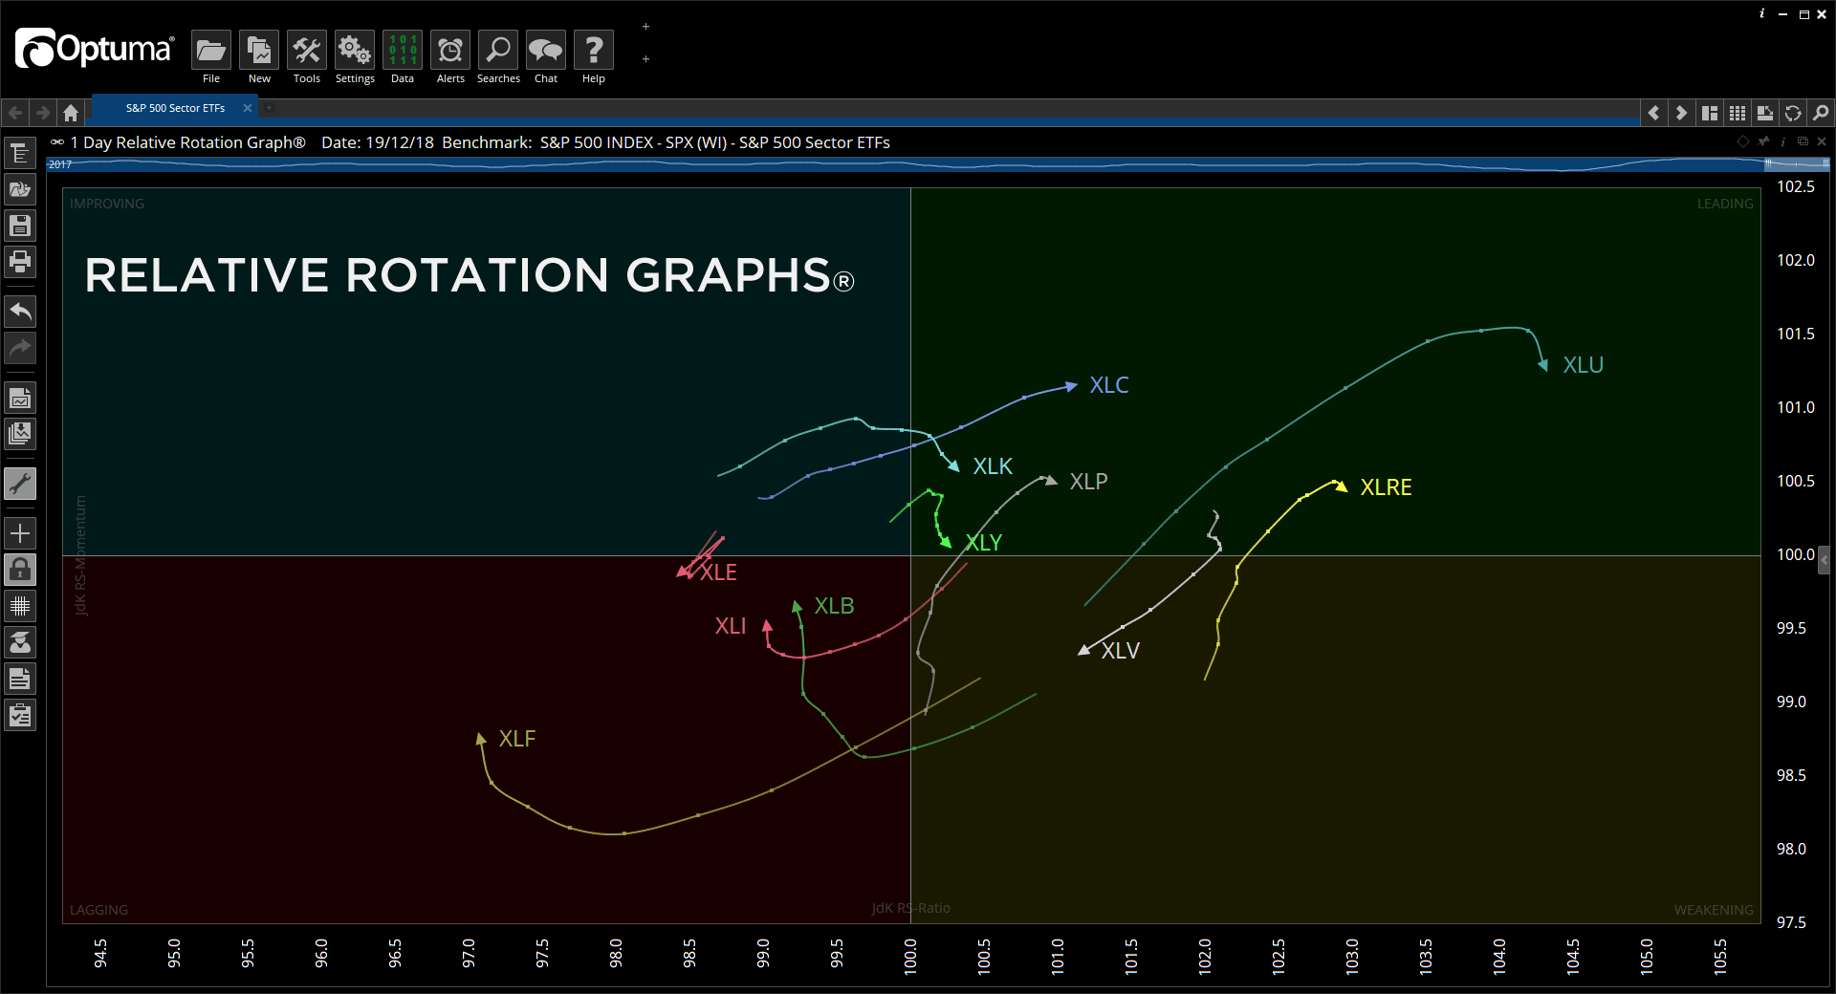Viewport: 1836px width, 994px height.
Task: Open the Chat window
Action: [546, 57]
